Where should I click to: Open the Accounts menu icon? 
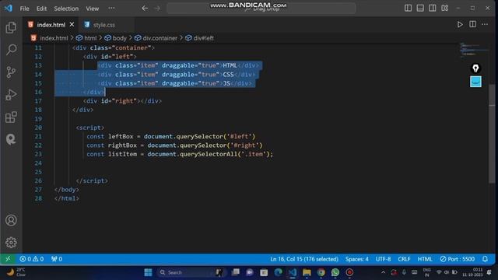11,220
